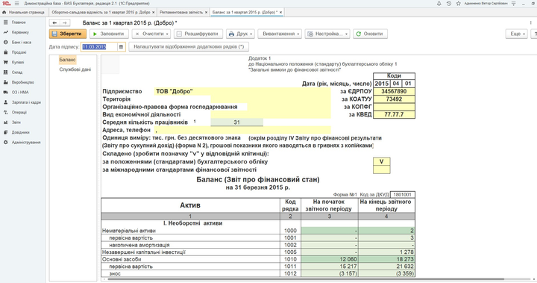Click Налаштувати відображення додаткових рядків button
Image resolution: width=537 pixels, height=283 pixels.
click(189, 46)
